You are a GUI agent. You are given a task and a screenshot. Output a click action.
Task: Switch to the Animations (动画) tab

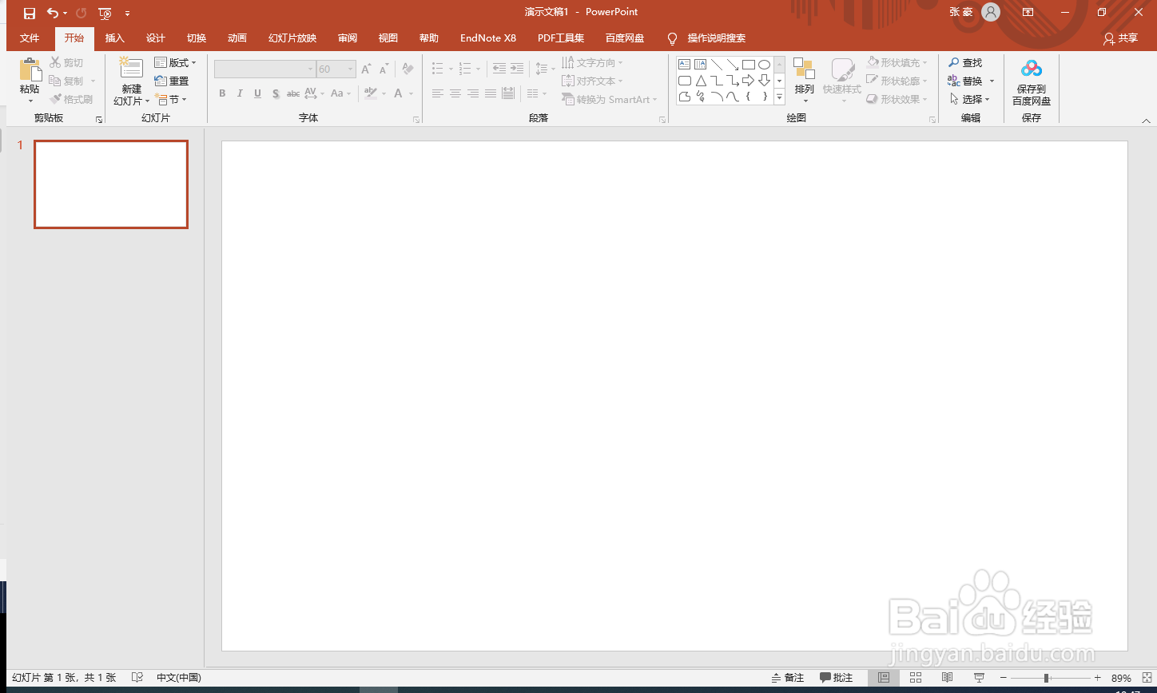point(237,38)
